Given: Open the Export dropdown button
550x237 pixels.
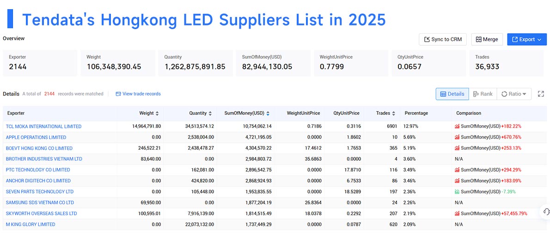Looking at the screenshot, I should (527, 39).
